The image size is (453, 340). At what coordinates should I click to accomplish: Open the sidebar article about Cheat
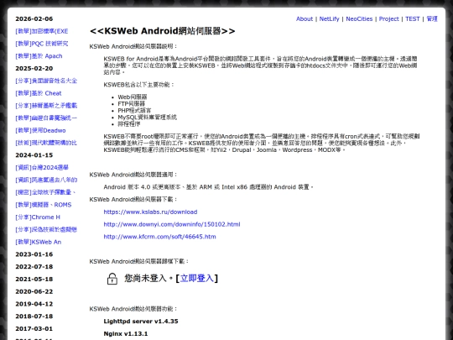point(39,93)
